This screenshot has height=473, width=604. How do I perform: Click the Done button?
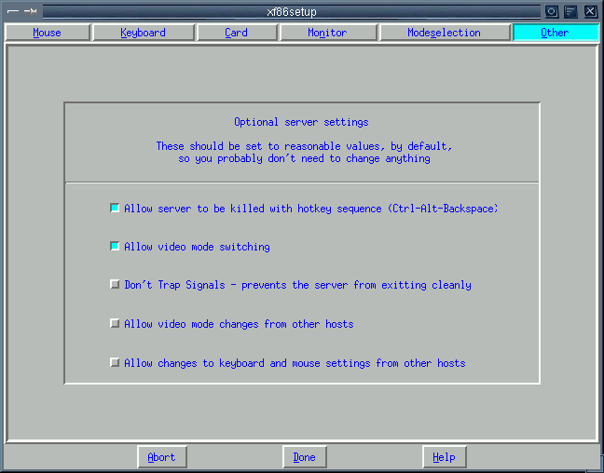pos(304,457)
